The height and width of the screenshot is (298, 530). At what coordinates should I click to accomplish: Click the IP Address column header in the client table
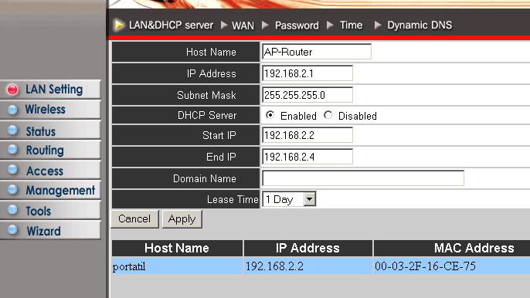(307, 248)
